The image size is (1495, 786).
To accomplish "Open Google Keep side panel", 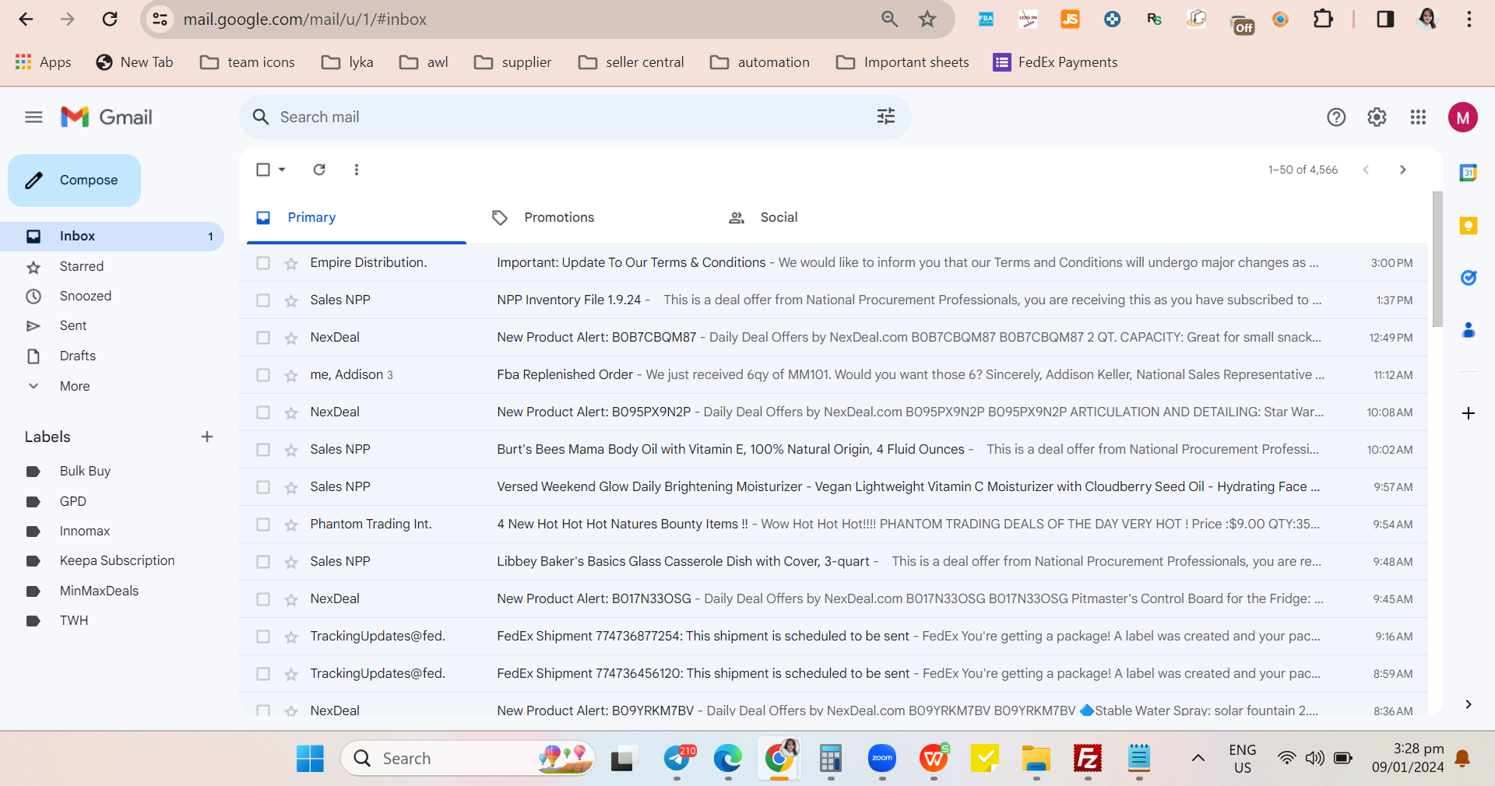I will pos(1469,226).
